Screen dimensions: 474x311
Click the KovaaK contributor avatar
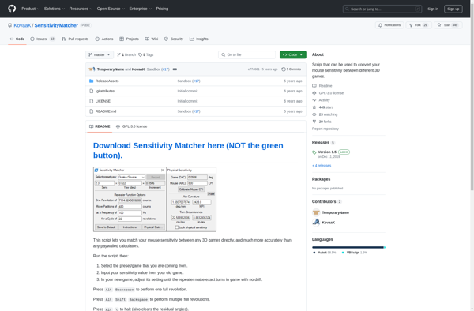tap(316, 223)
